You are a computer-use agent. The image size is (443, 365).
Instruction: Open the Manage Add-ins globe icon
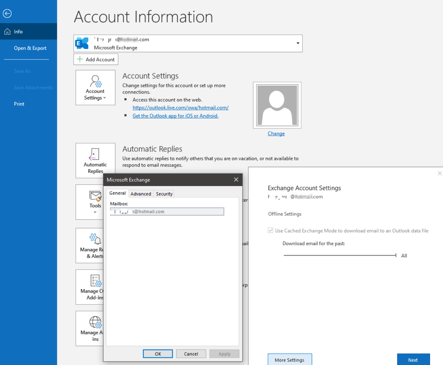coord(95,322)
